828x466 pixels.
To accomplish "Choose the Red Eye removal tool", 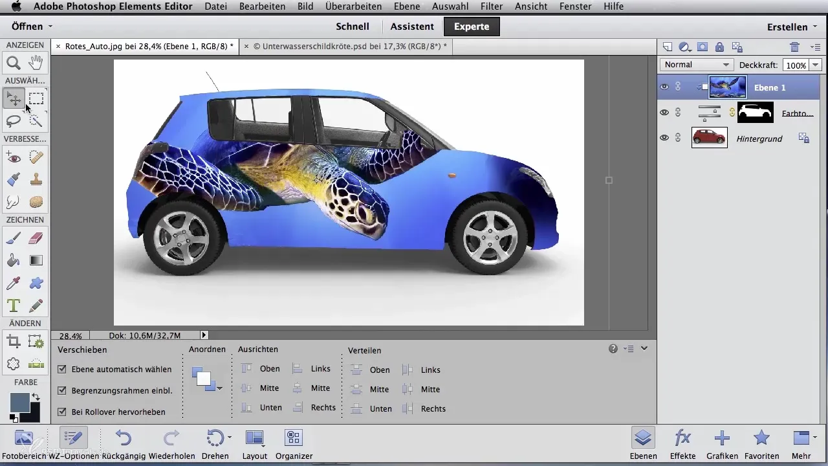I will [x=14, y=157].
